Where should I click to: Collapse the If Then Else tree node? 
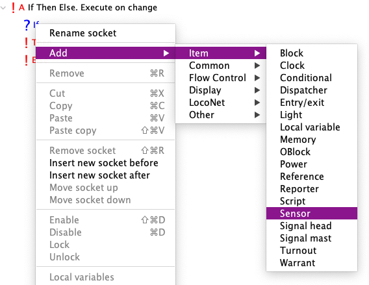pos(3,8)
